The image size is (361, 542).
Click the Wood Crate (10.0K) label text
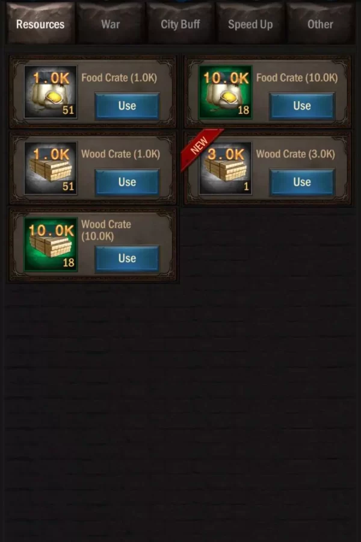tap(106, 230)
